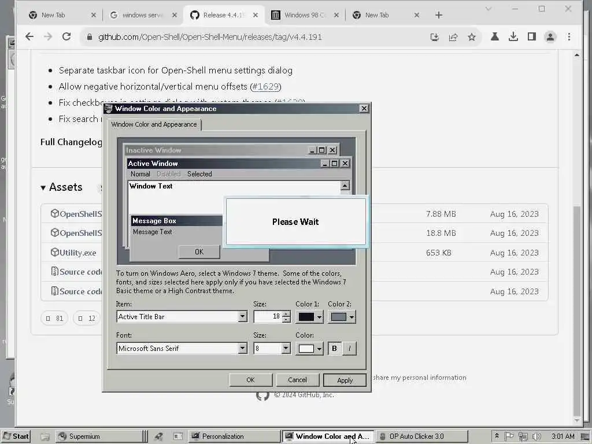Viewport: 592px width, 444px height.
Task: Open Personalization from the taskbar
Action: pyautogui.click(x=234, y=436)
